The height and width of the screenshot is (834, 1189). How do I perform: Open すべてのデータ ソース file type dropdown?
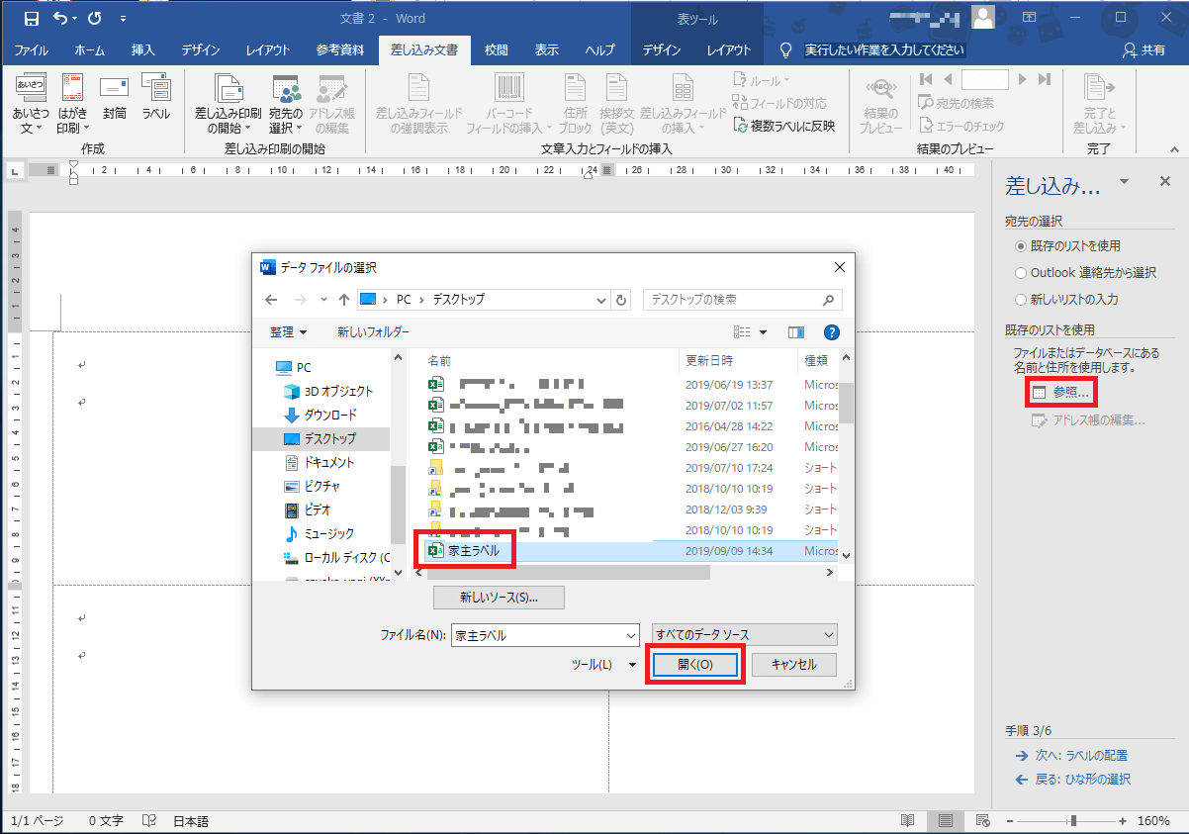pyautogui.click(x=744, y=635)
